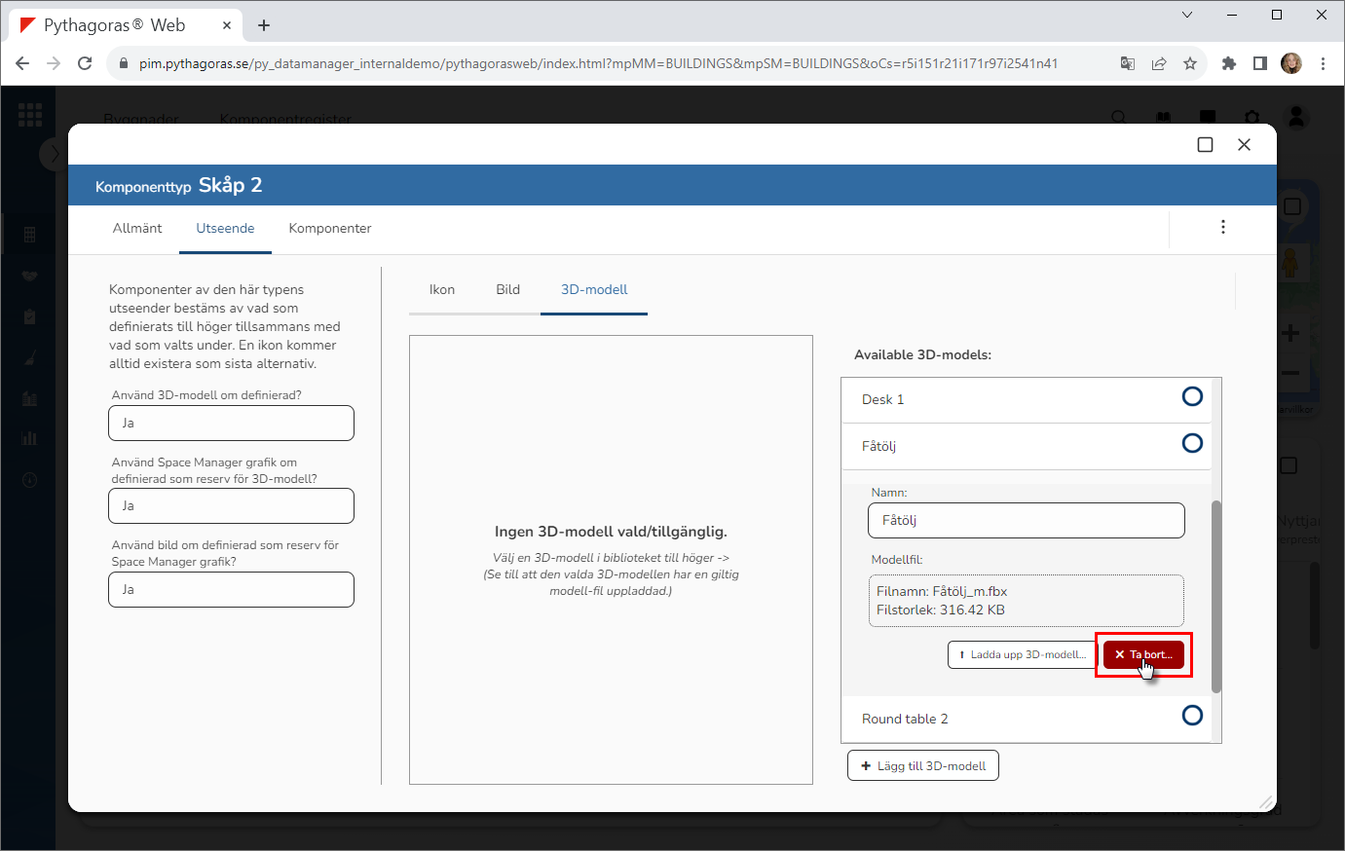Open 'Använd 3D-modell om definierad?' dropdown
Screen dimensions: 1345x851
[x=231, y=424]
